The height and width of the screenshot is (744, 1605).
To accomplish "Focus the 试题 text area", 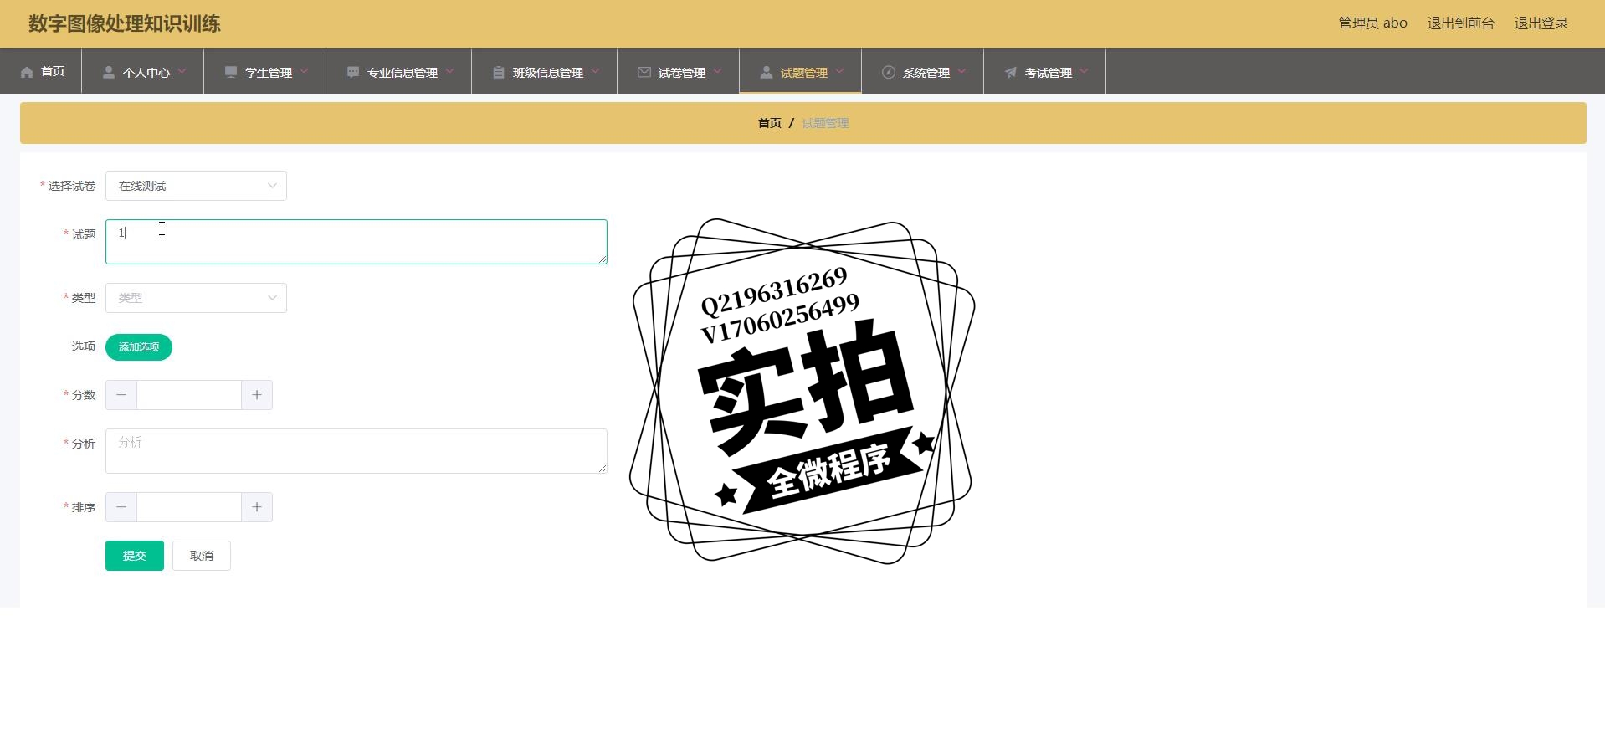I will (356, 242).
